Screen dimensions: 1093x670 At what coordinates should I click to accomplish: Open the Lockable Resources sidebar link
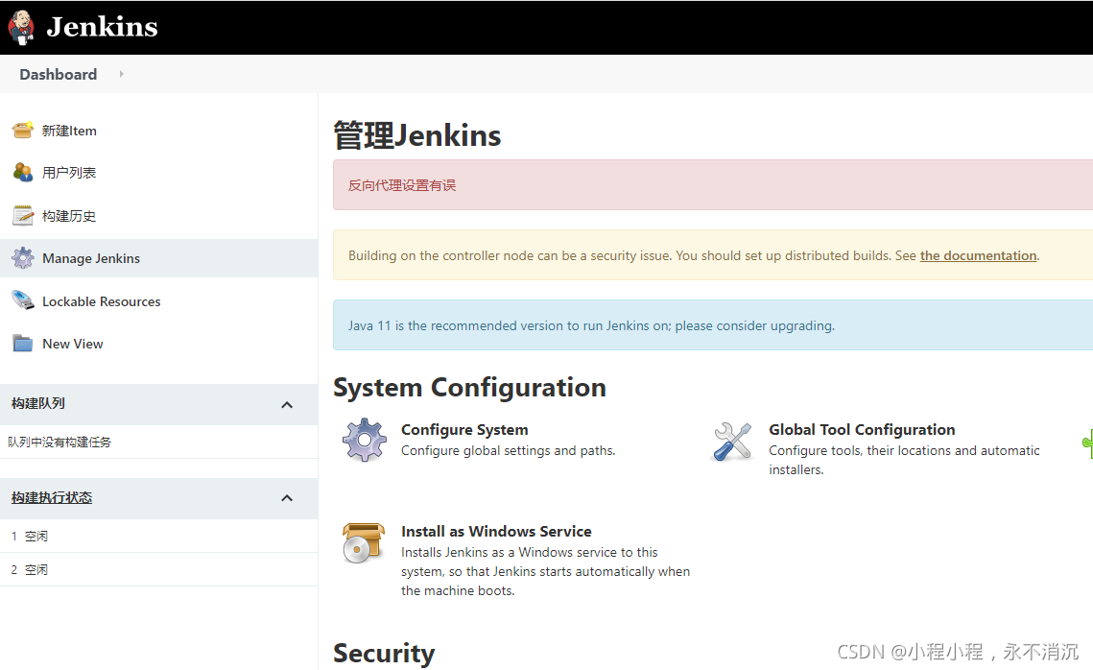click(x=101, y=301)
